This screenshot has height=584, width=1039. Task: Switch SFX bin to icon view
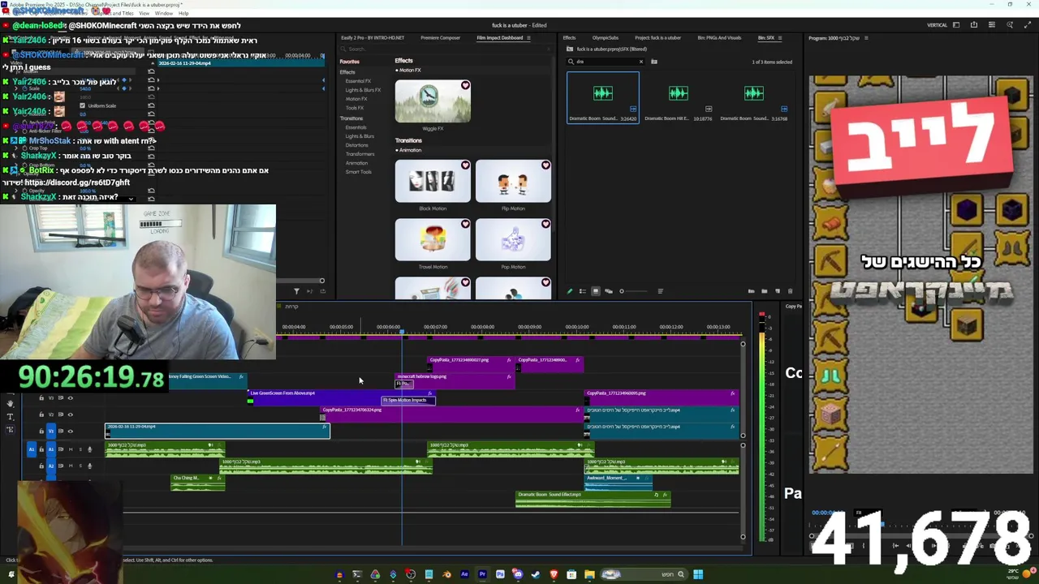point(596,291)
